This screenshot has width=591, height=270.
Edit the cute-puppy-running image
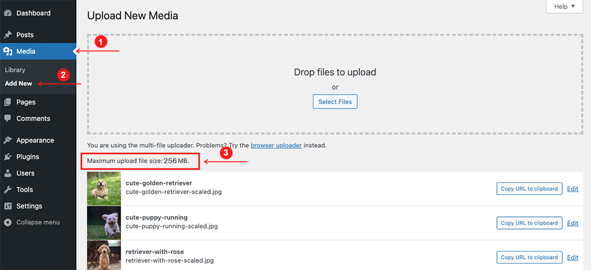[573, 223]
